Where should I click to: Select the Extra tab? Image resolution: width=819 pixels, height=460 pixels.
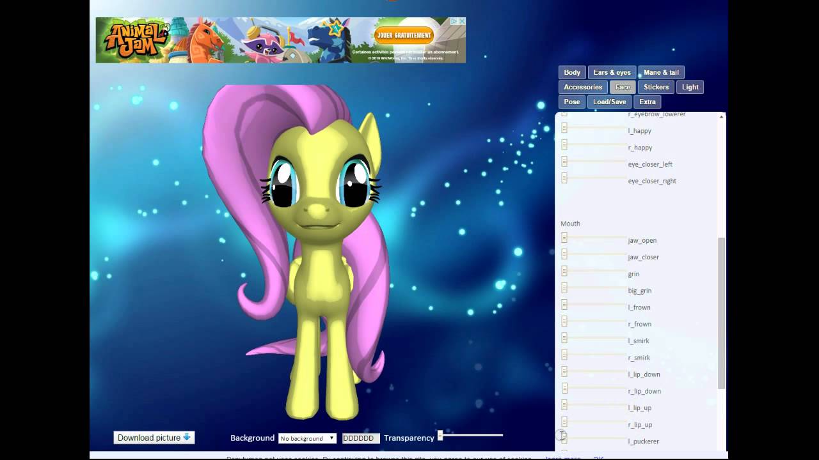[647, 102]
